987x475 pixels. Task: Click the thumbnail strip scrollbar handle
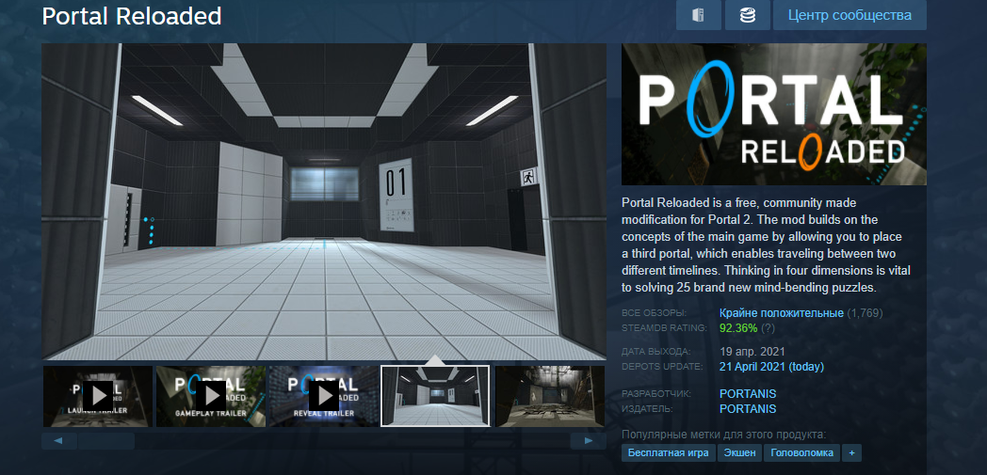point(106,441)
